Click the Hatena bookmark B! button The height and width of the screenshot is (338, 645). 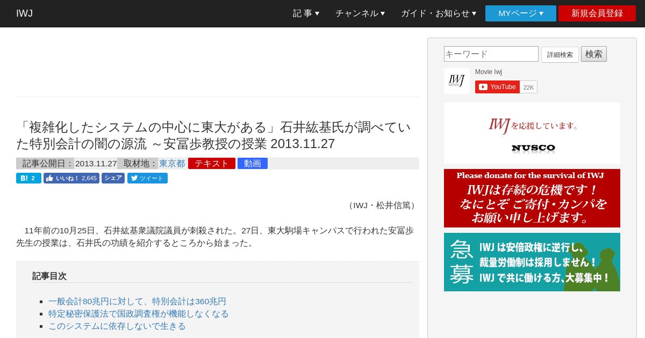click(28, 178)
